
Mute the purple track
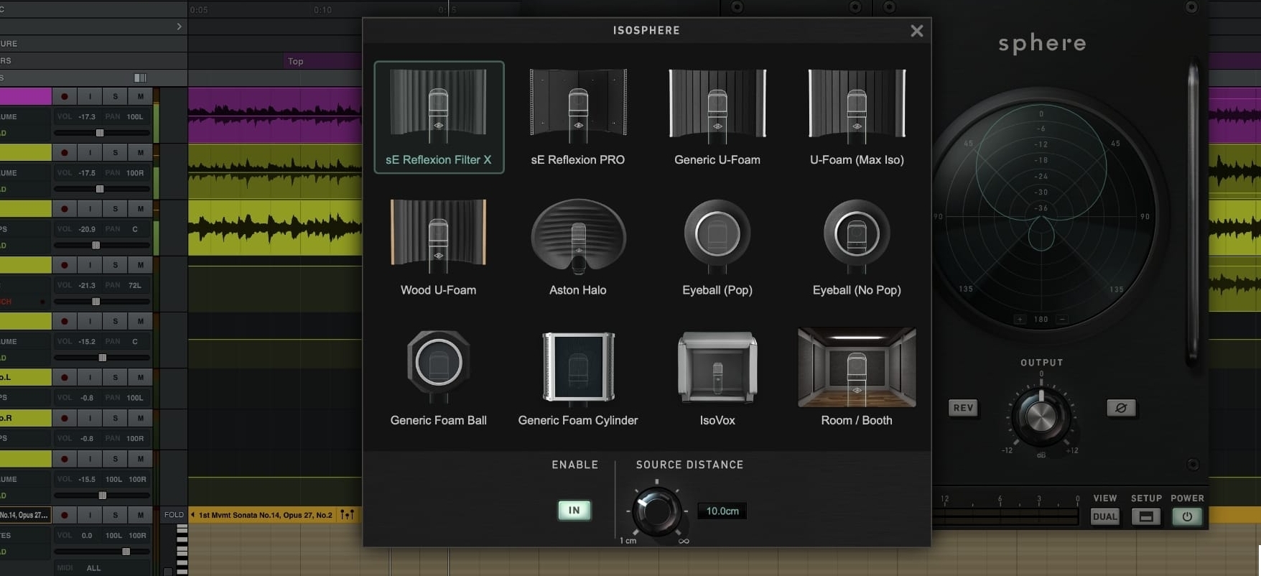pyautogui.click(x=140, y=96)
